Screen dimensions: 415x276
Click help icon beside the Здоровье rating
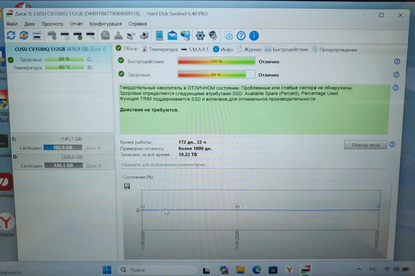coord(396,75)
